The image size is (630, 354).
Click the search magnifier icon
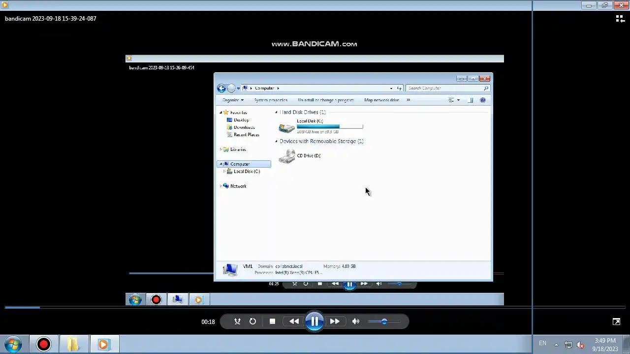click(486, 88)
